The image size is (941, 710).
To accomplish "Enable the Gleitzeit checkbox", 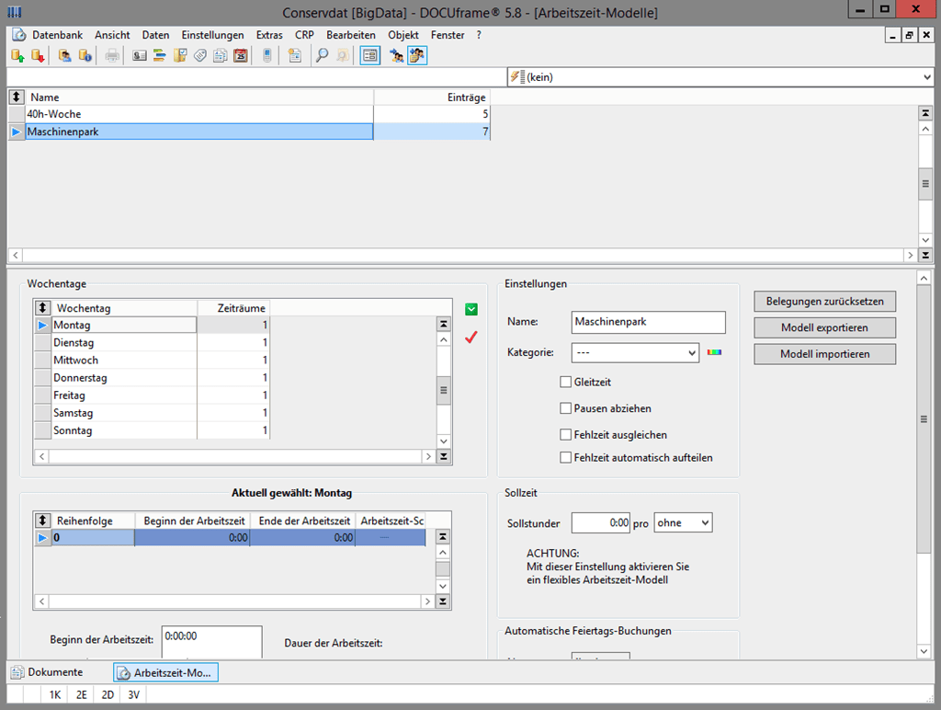I will click(x=566, y=383).
